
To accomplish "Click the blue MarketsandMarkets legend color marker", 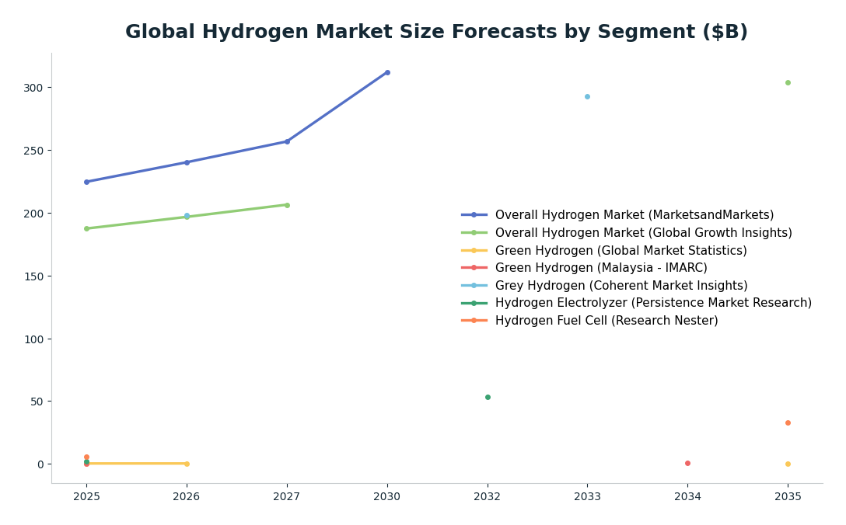I will point(474,215).
